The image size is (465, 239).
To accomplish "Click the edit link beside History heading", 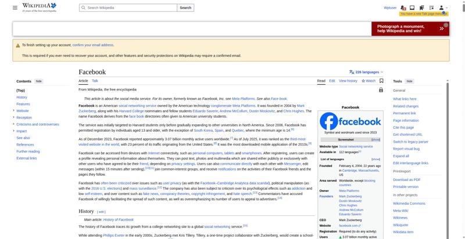I will 101,212.
